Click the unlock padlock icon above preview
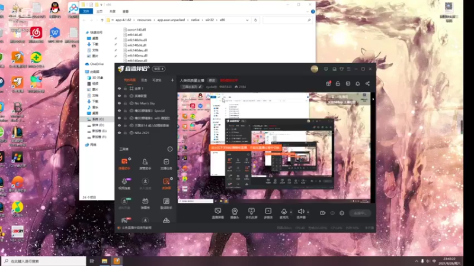This screenshot has height=266, width=474. tap(338, 83)
